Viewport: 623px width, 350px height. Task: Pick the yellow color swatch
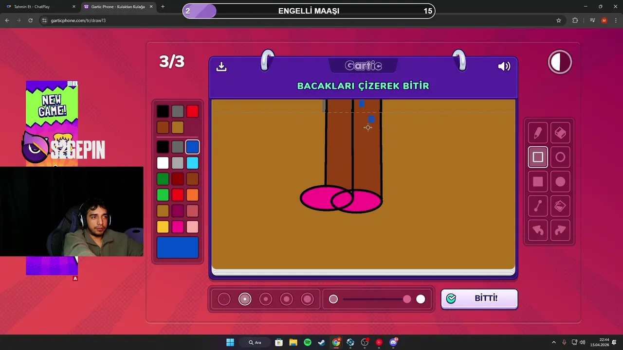click(163, 227)
